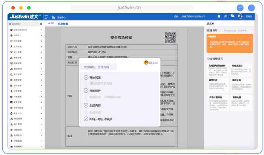
Task: Click the QR code on the document
Action: [x=170, y=37]
